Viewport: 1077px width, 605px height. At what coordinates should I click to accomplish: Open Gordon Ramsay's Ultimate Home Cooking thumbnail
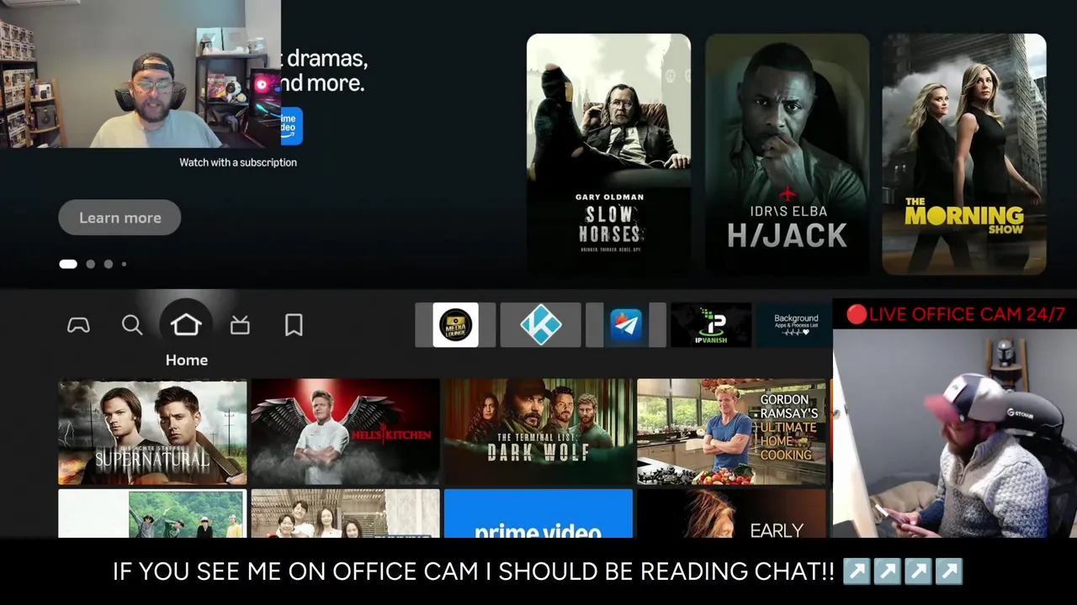coord(731,432)
